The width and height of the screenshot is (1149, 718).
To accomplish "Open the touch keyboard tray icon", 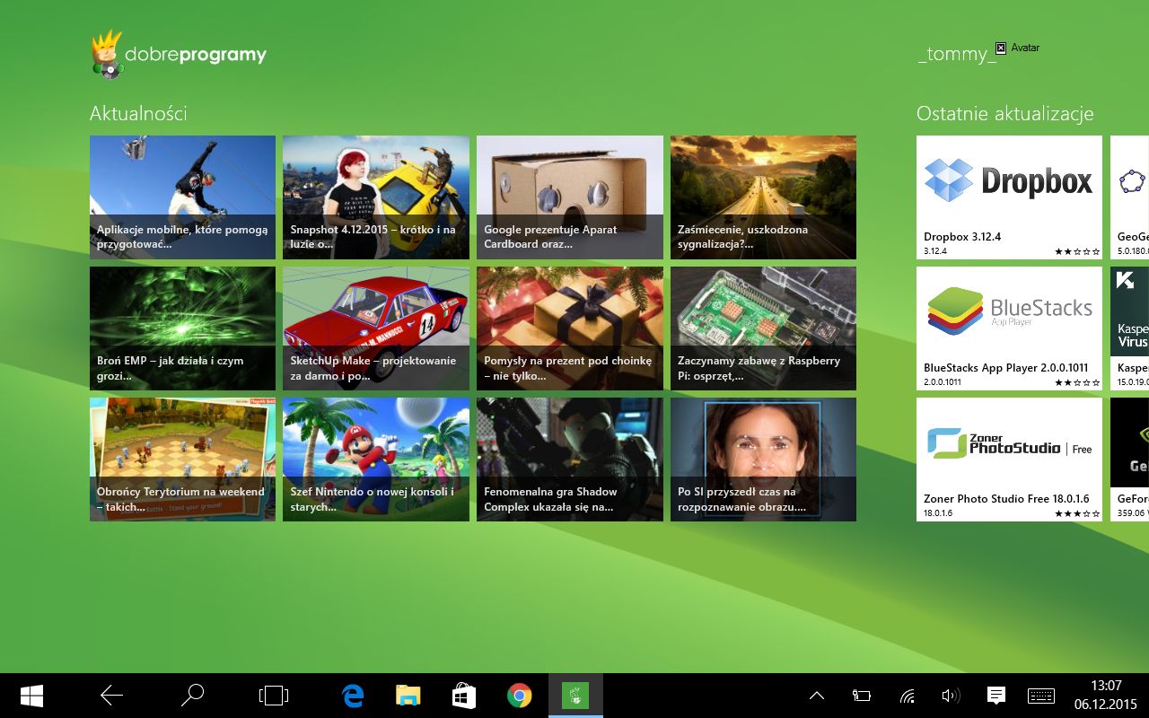I will coord(1041,696).
